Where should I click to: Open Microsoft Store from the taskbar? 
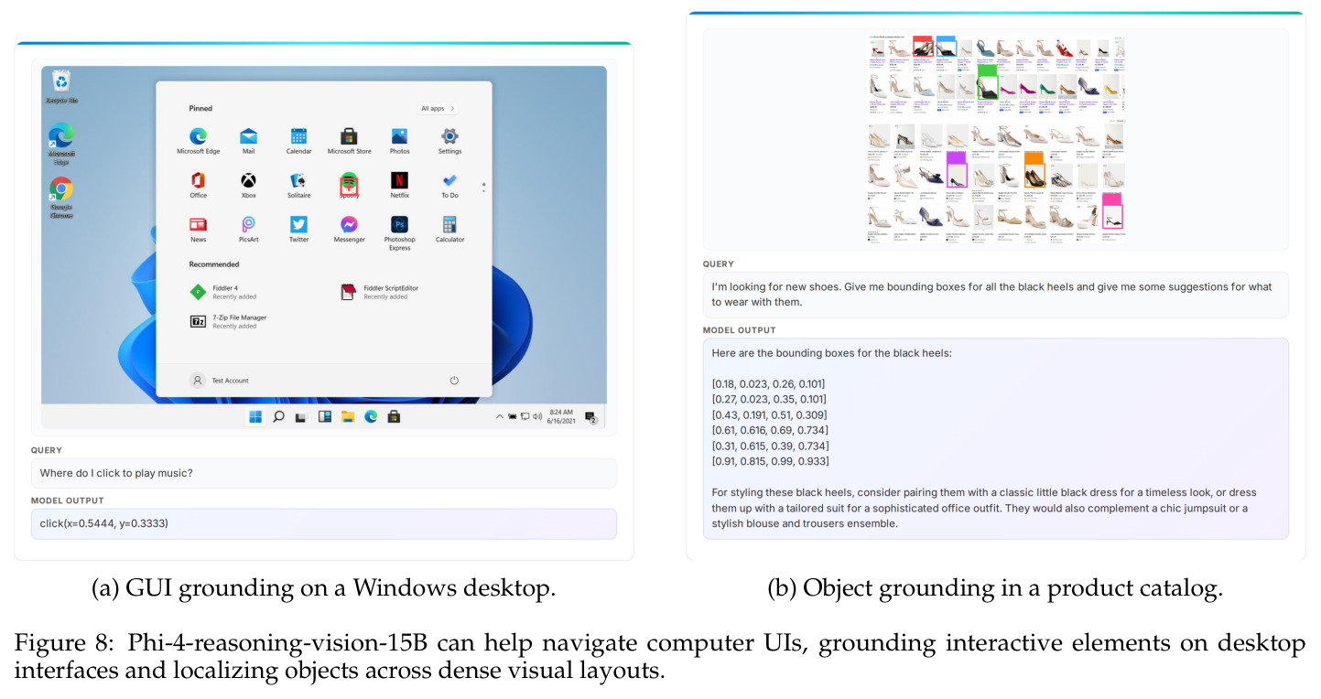coord(394,416)
